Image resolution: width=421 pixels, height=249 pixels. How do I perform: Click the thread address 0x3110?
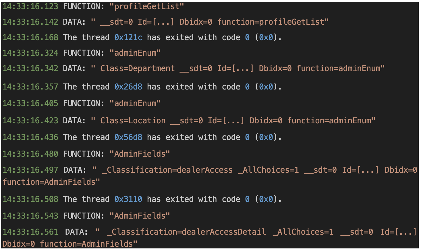[128, 199]
